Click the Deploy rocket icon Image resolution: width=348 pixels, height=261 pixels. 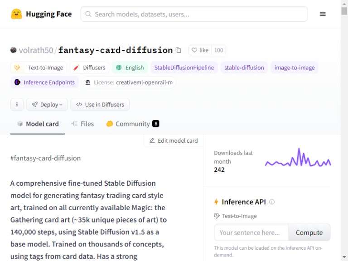tap(35, 104)
